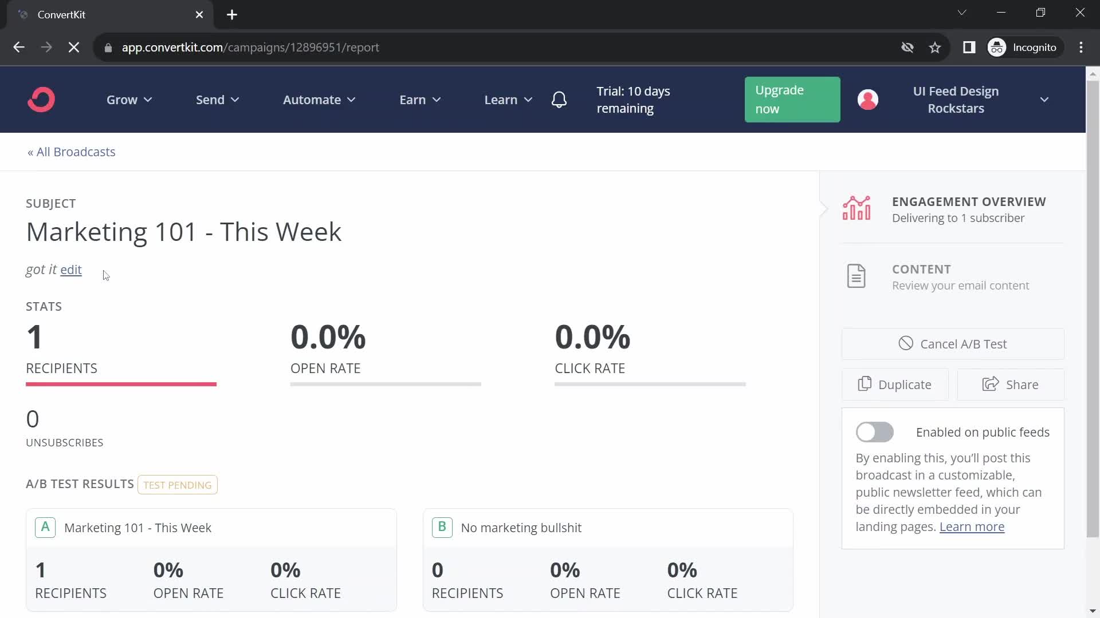Enable the public feeds toggle
Image resolution: width=1100 pixels, height=618 pixels.
coord(874,432)
